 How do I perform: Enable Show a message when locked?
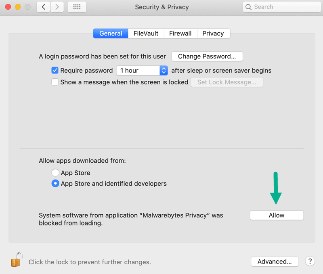click(55, 82)
